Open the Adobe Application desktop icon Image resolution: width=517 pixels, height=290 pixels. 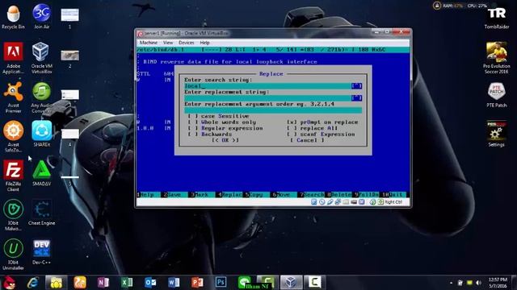click(x=13, y=58)
